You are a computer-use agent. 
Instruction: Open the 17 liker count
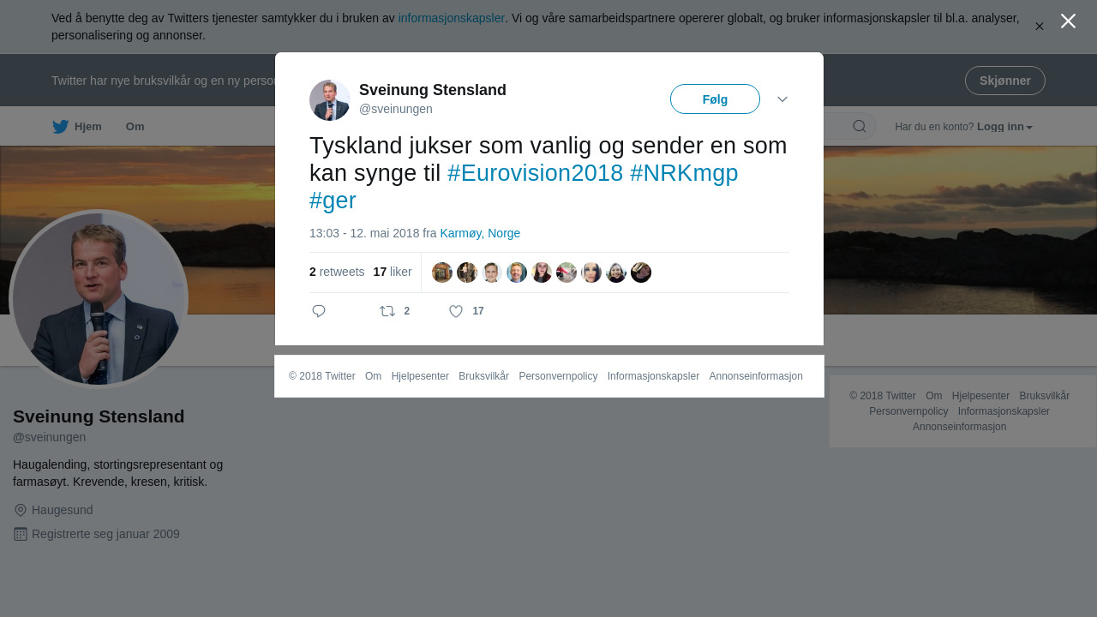click(x=393, y=272)
